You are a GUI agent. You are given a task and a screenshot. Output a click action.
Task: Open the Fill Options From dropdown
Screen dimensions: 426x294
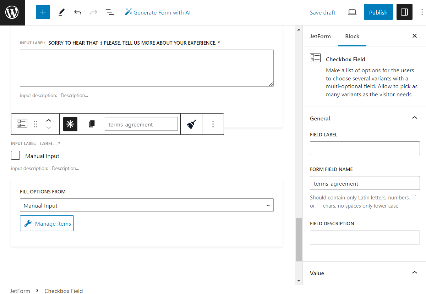tap(147, 205)
